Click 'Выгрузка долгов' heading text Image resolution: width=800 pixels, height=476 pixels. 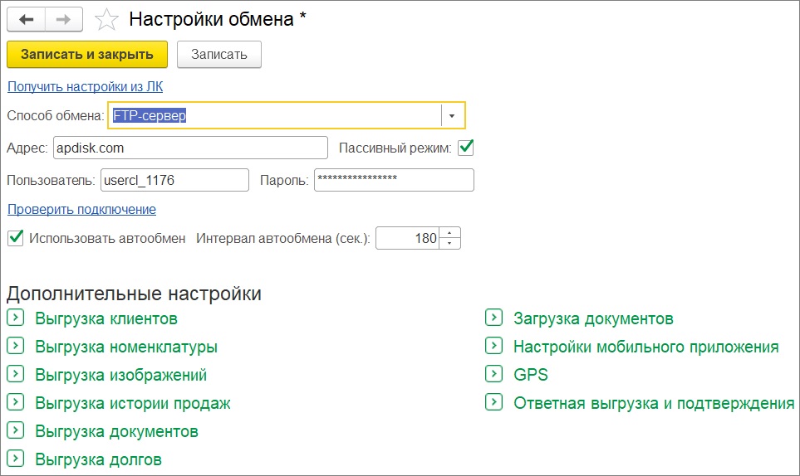[99, 459]
